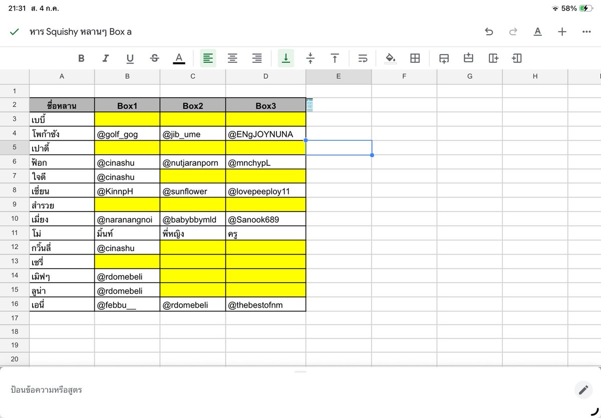This screenshot has width=601, height=418.
Task: Select cell containing พี่หญิง
Action: click(193, 233)
